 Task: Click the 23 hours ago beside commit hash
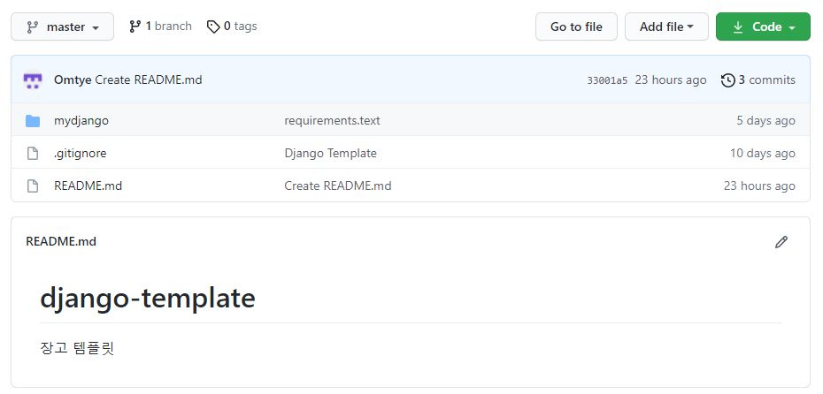pos(671,80)
